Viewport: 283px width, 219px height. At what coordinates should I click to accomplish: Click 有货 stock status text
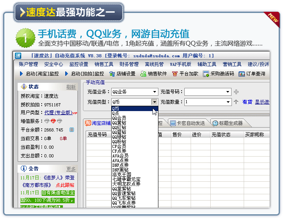pyautogui.click(x=247, y=102)
